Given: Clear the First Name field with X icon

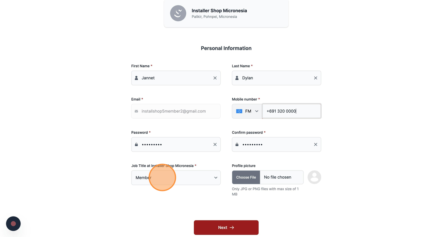Looking at the screenshot, I should (x=215, y=78).
